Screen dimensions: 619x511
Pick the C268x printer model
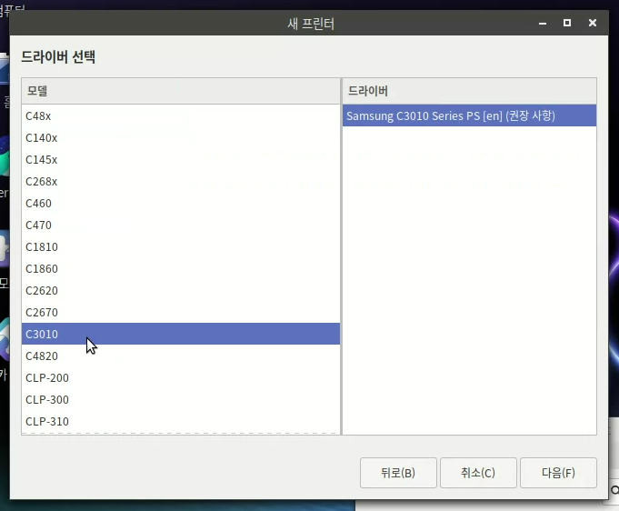point(181,182)
